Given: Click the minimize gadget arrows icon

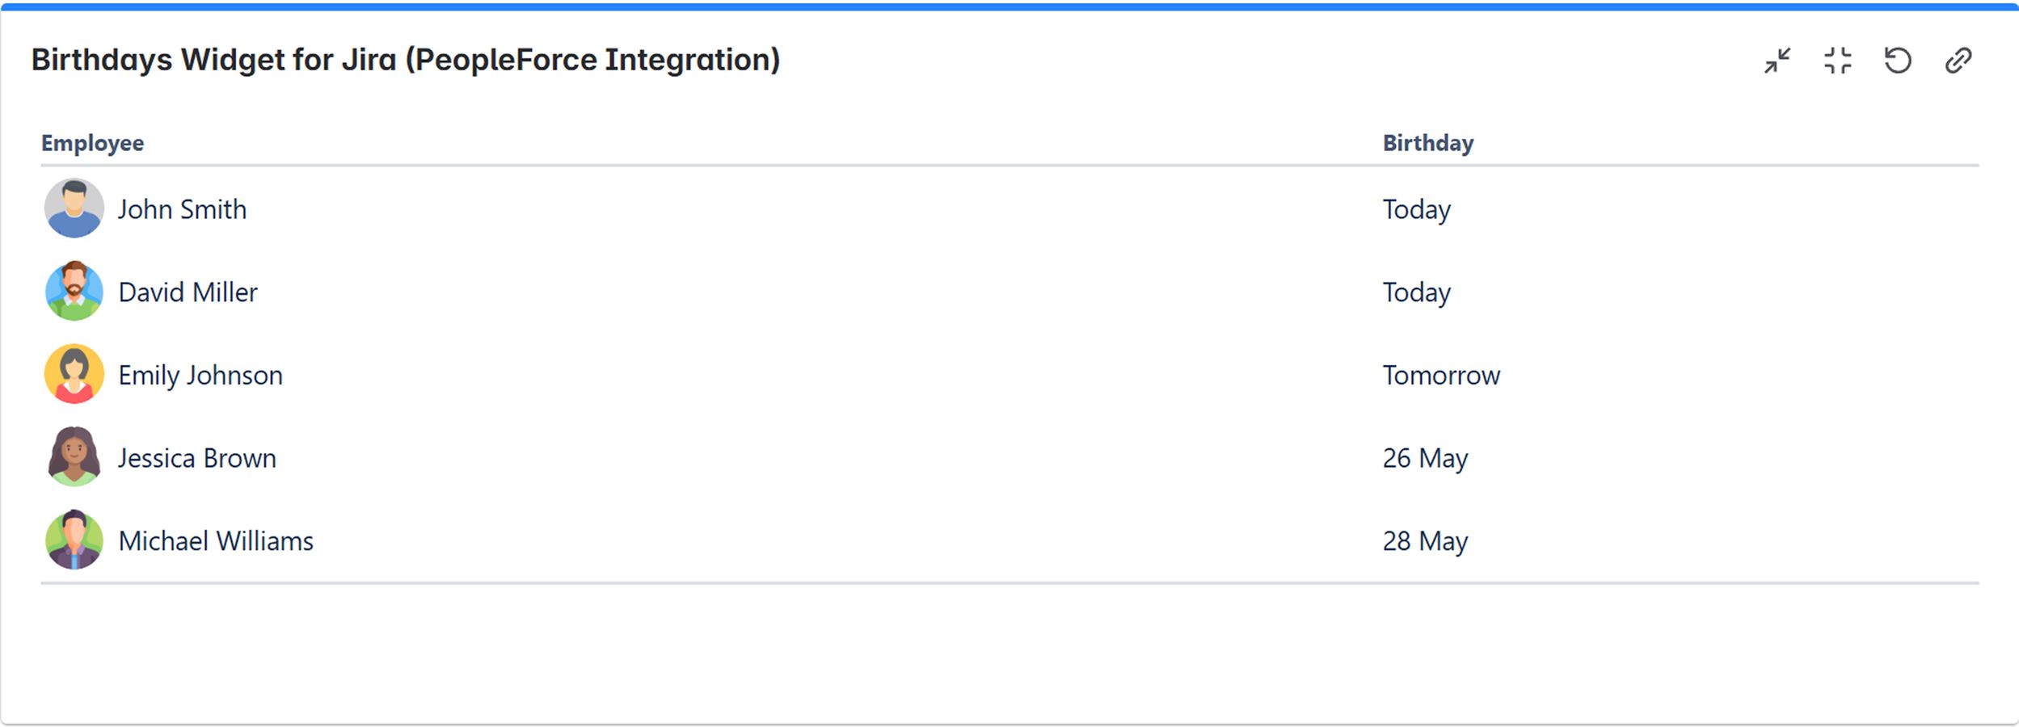Looking at the screenshot, I should click(x=1777, y=61).
